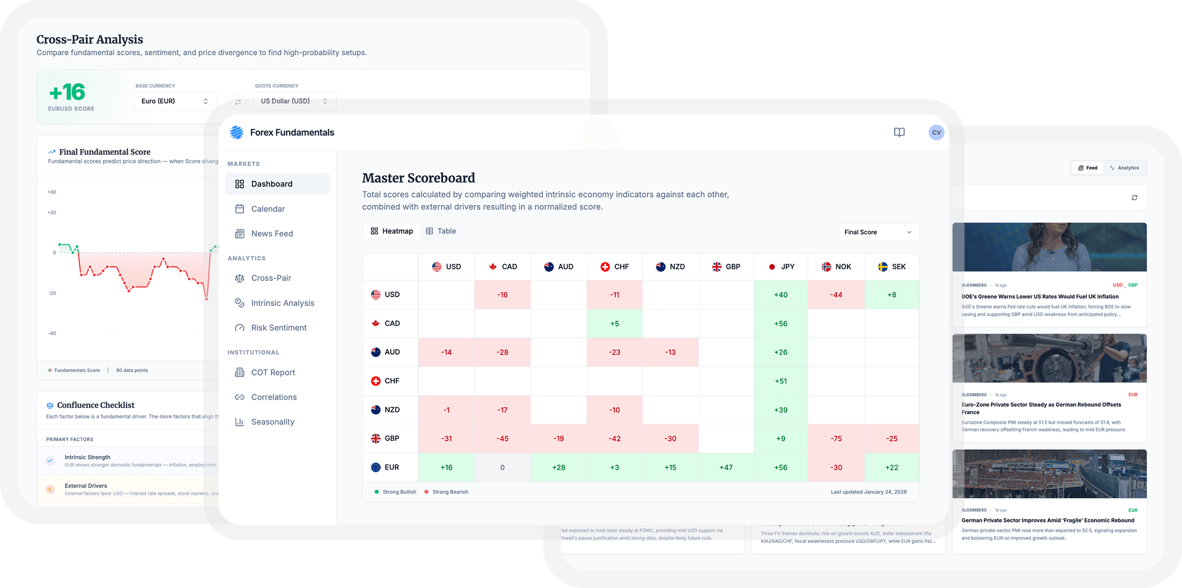1182x588 pixels.
Task: Switch to the Dashboard menu item
Action: [x=271, y=184]
